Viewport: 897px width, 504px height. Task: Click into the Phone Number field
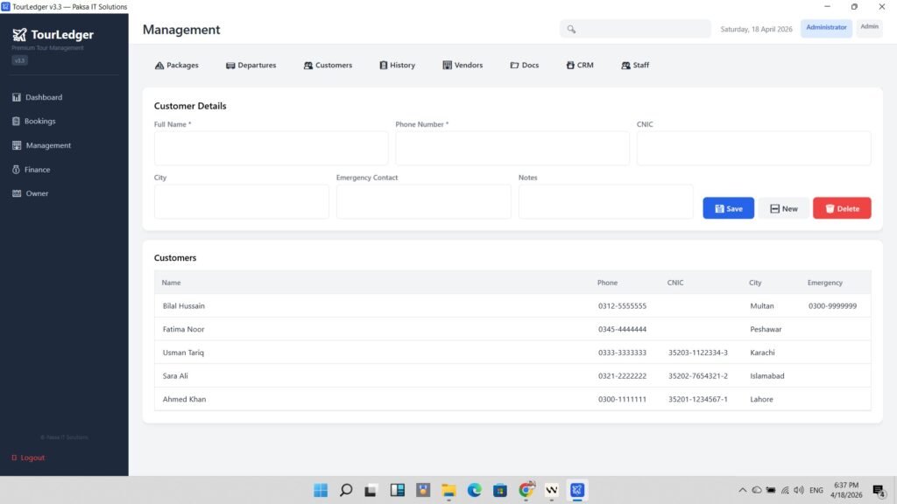[x=512, y=149]
